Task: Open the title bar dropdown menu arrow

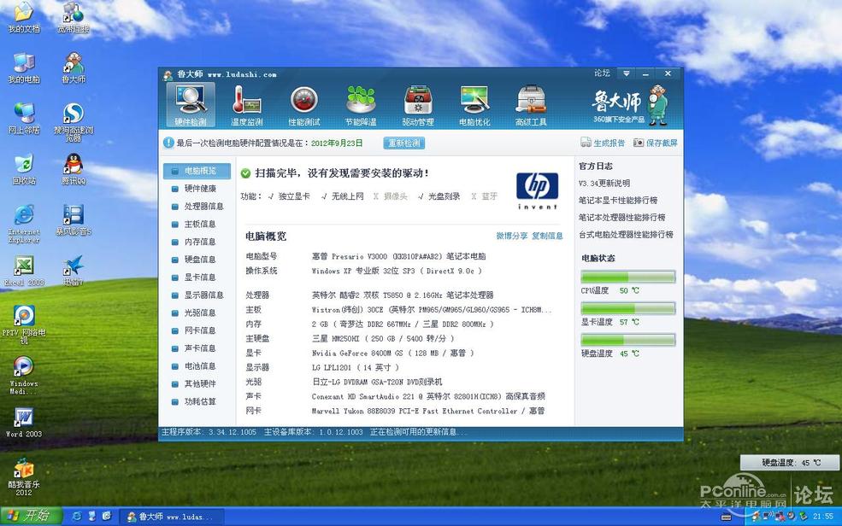Action: (626, 73)
